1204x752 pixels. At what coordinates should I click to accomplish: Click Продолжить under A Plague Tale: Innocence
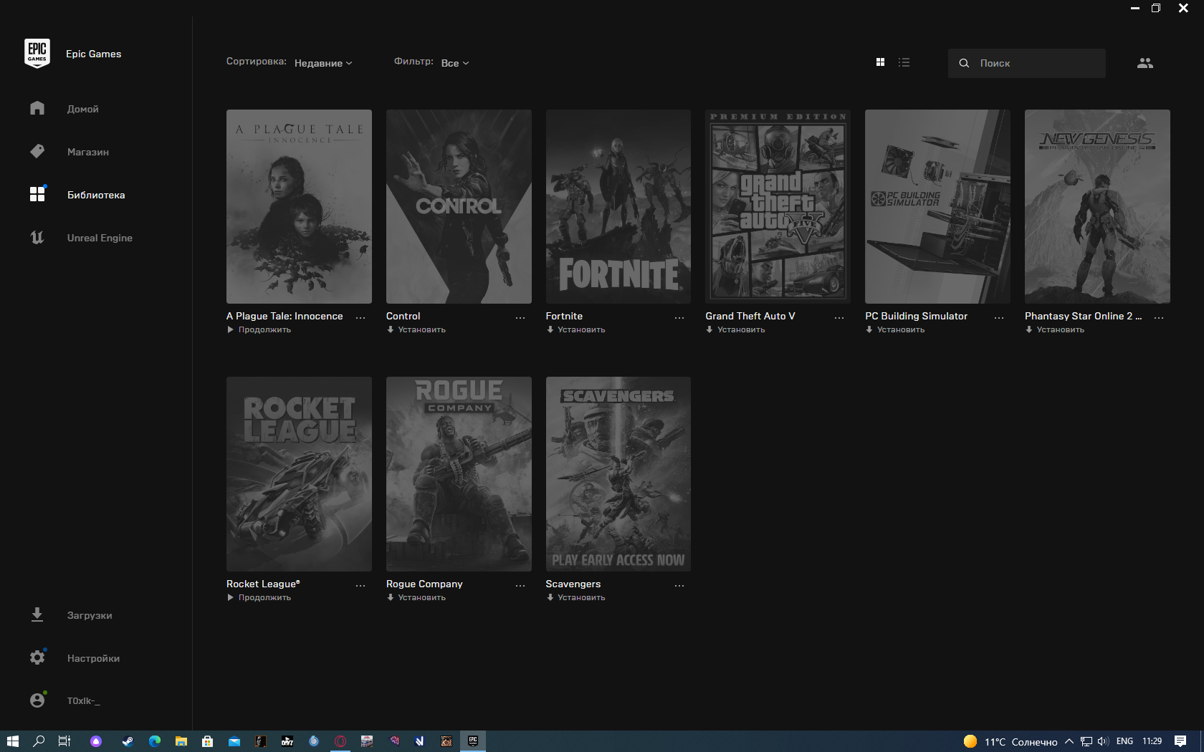[x=259, y=329]
